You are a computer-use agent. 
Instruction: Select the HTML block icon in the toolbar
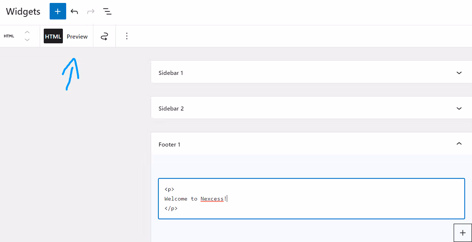tap(9, 36)
